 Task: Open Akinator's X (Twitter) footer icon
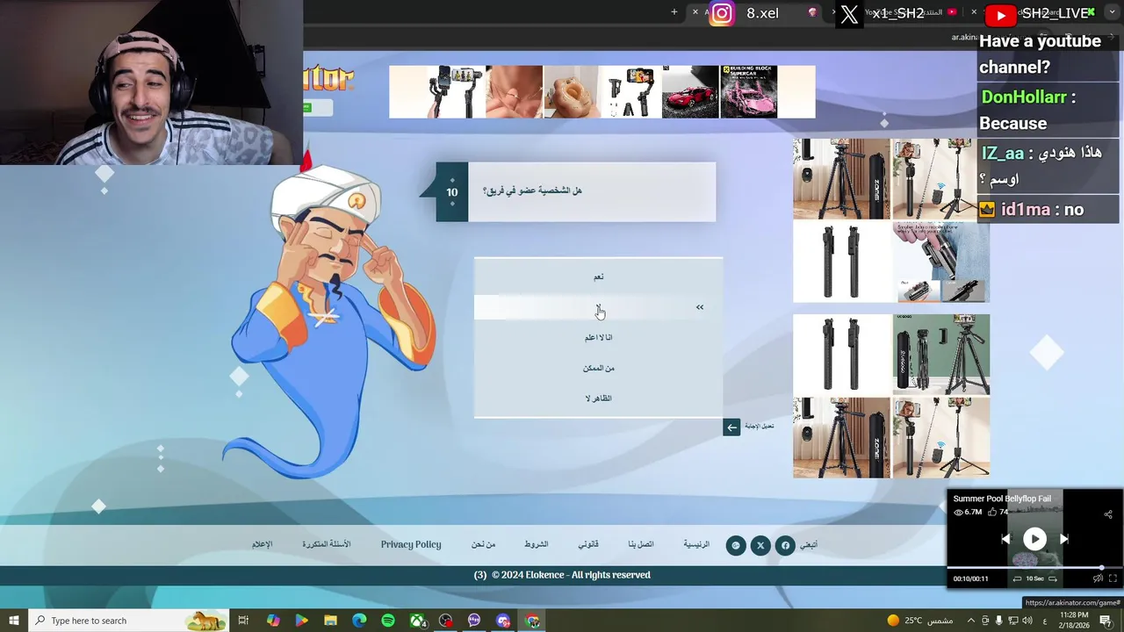pyautogui.click(x=760, y=545)
